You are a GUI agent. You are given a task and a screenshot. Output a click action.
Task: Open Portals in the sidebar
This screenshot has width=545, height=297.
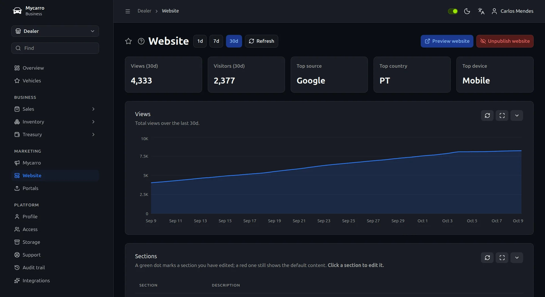pos(55,188)
